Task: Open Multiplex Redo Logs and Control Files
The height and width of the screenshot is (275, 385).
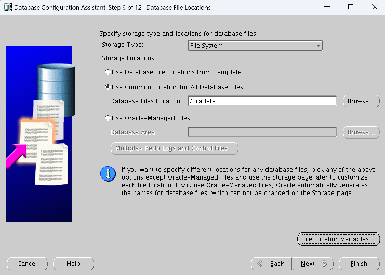Action: tap(174, 148)
